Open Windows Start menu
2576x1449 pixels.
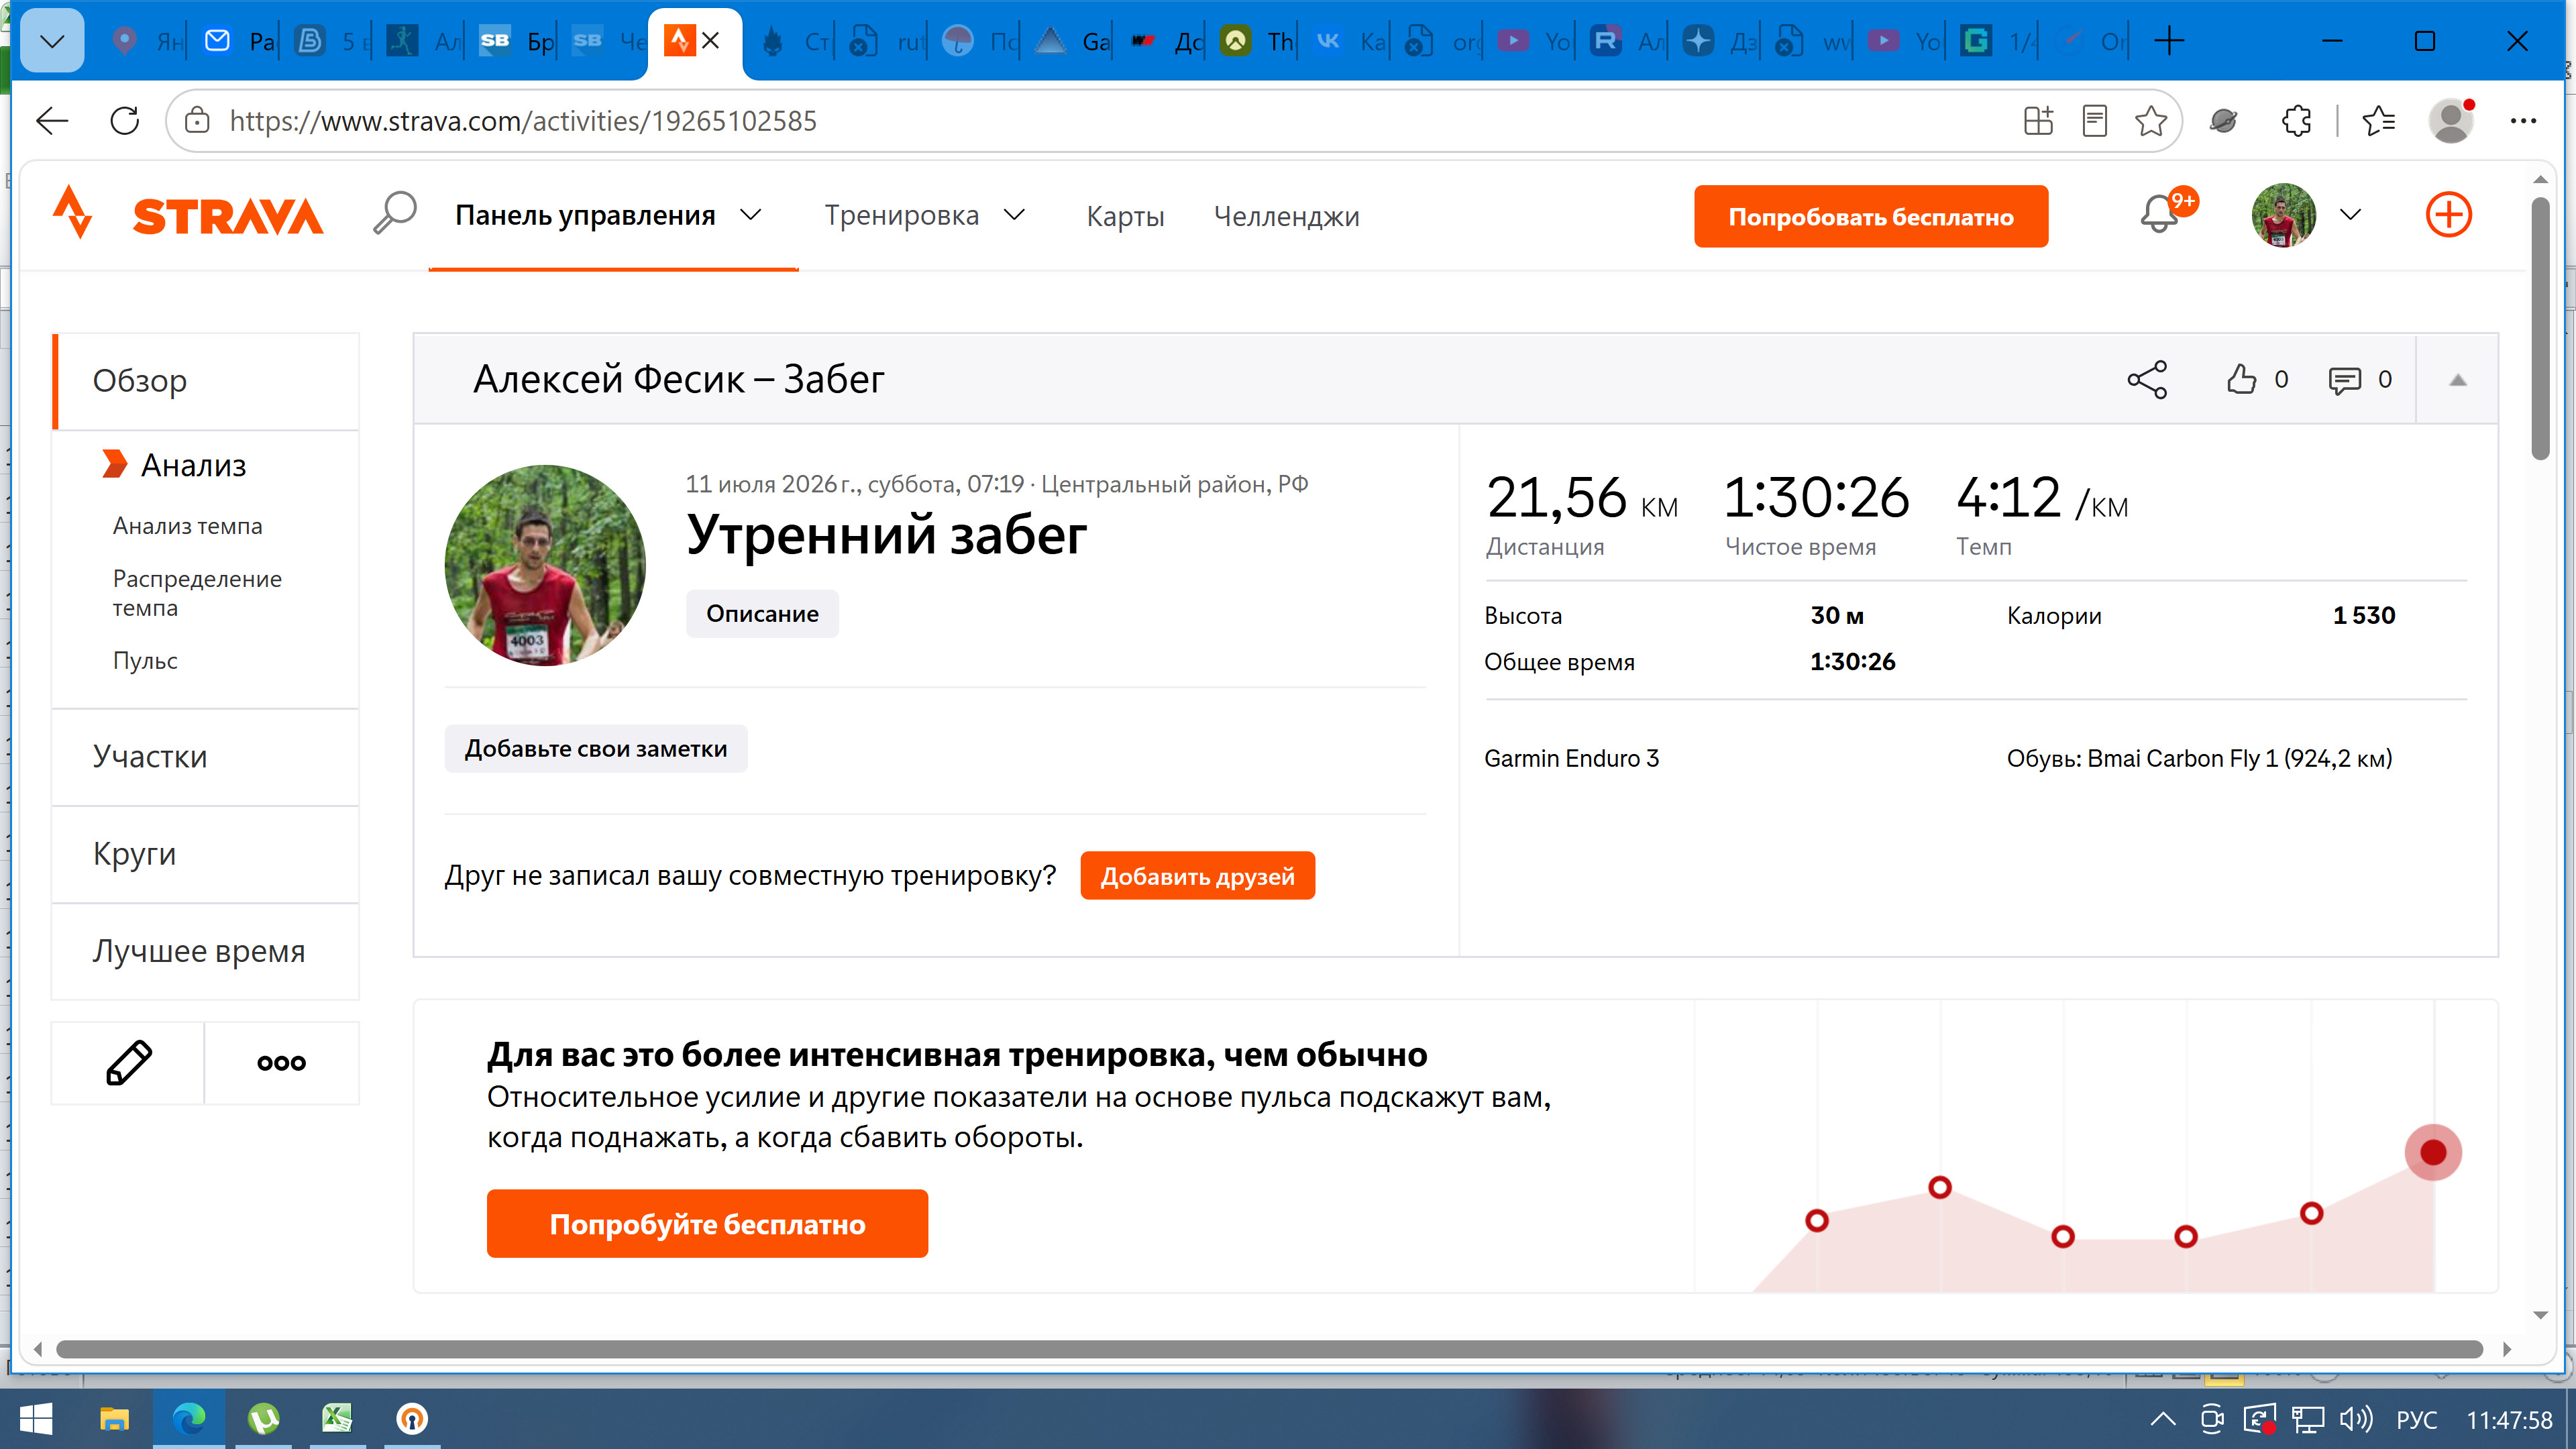click(36, 1419)
